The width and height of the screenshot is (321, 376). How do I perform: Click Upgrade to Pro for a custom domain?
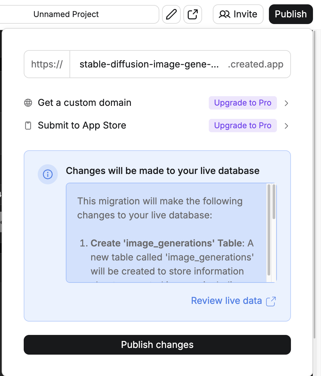click(x=243, y=103)
